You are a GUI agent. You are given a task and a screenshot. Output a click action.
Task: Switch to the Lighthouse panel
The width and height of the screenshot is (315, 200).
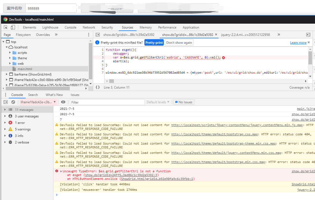point(50,27)
